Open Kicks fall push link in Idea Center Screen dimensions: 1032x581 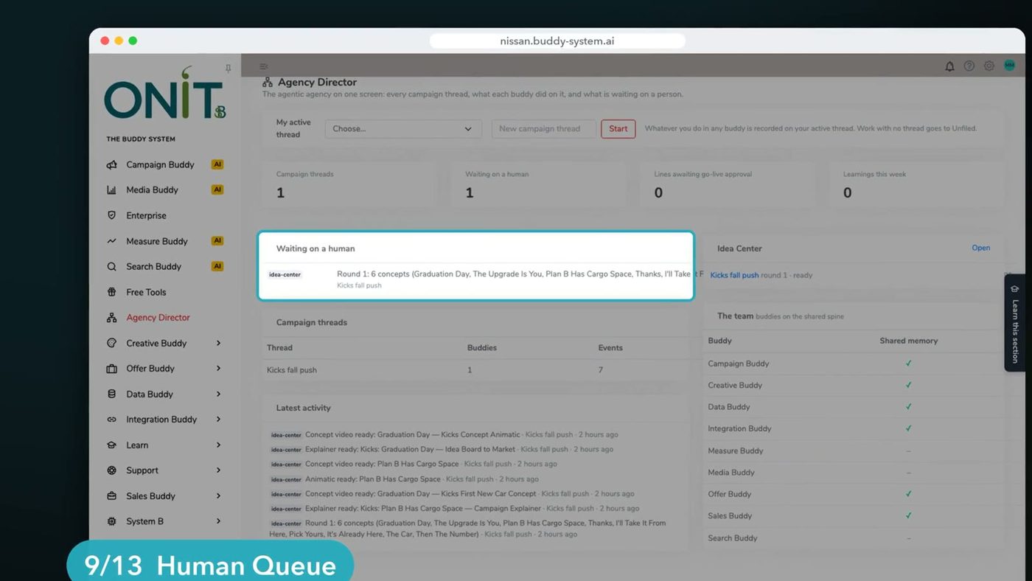(x=734, y=275)
